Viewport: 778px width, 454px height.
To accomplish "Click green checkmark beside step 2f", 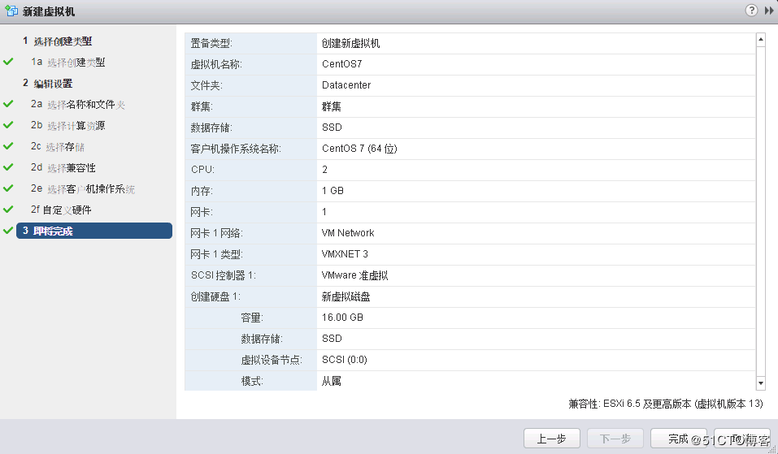I will coord(8,210).
